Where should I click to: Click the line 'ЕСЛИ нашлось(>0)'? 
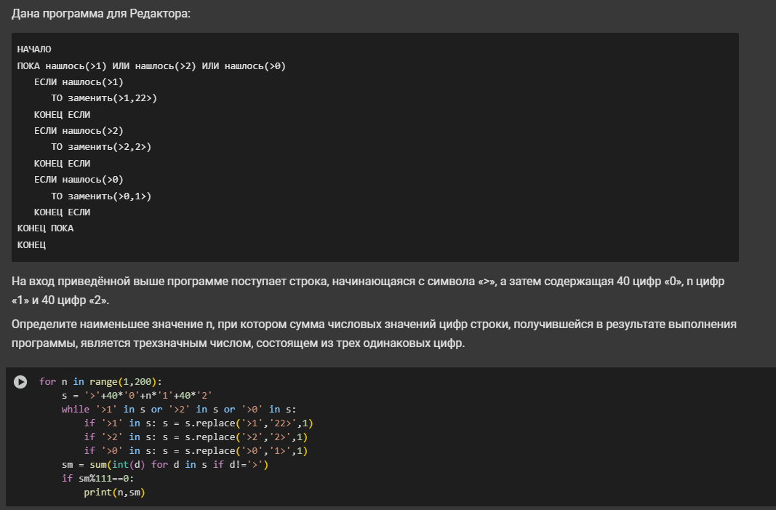click(x=79, y=179)
